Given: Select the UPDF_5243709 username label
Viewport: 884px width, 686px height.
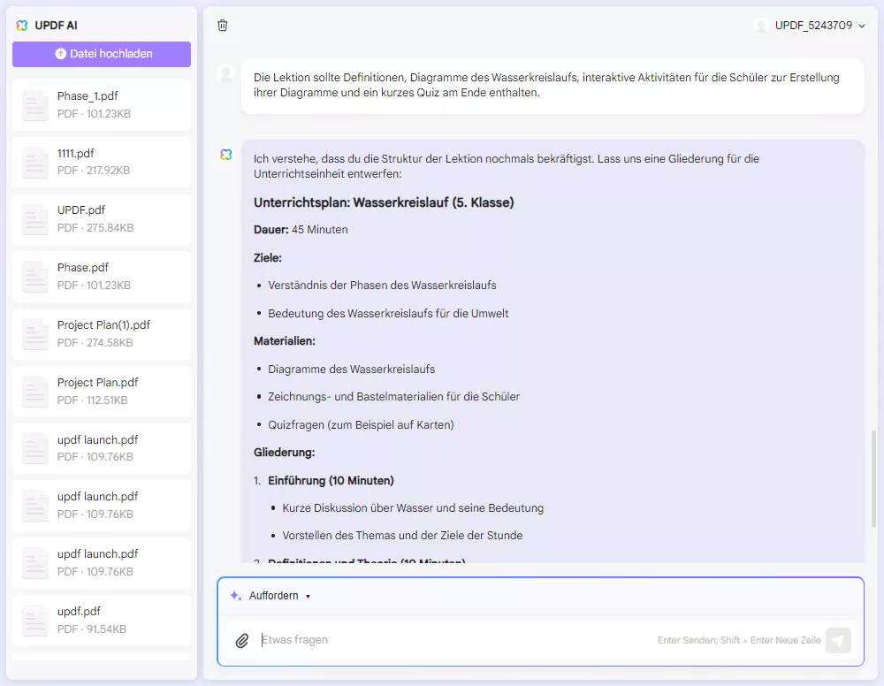Looking at the screenshot, I should (x=813, y=26).
